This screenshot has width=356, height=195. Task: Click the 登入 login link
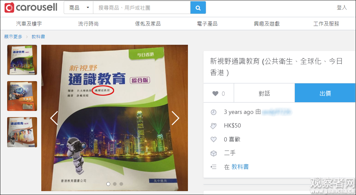pos(342,7)
